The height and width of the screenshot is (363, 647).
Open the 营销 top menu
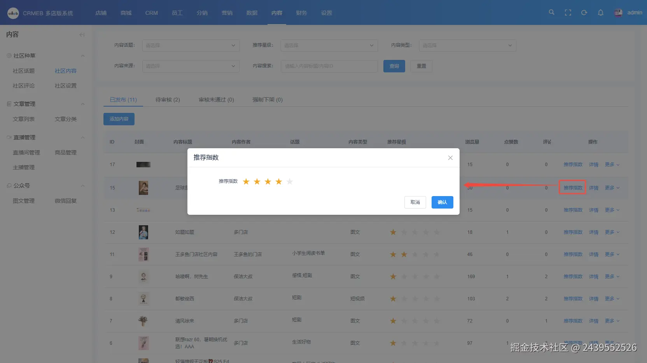(227, 13)
